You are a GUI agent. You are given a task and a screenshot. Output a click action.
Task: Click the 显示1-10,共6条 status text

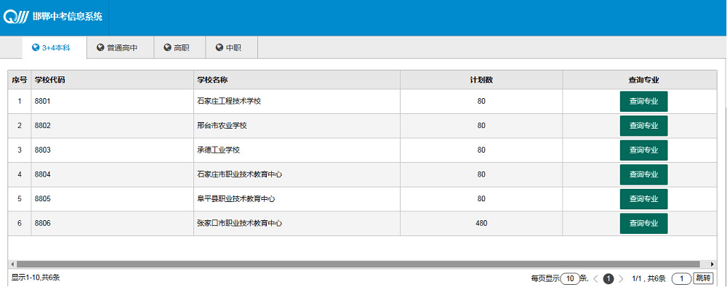click(36, 278)
